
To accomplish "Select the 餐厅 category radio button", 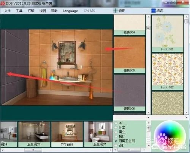I will tap(116, 136).
